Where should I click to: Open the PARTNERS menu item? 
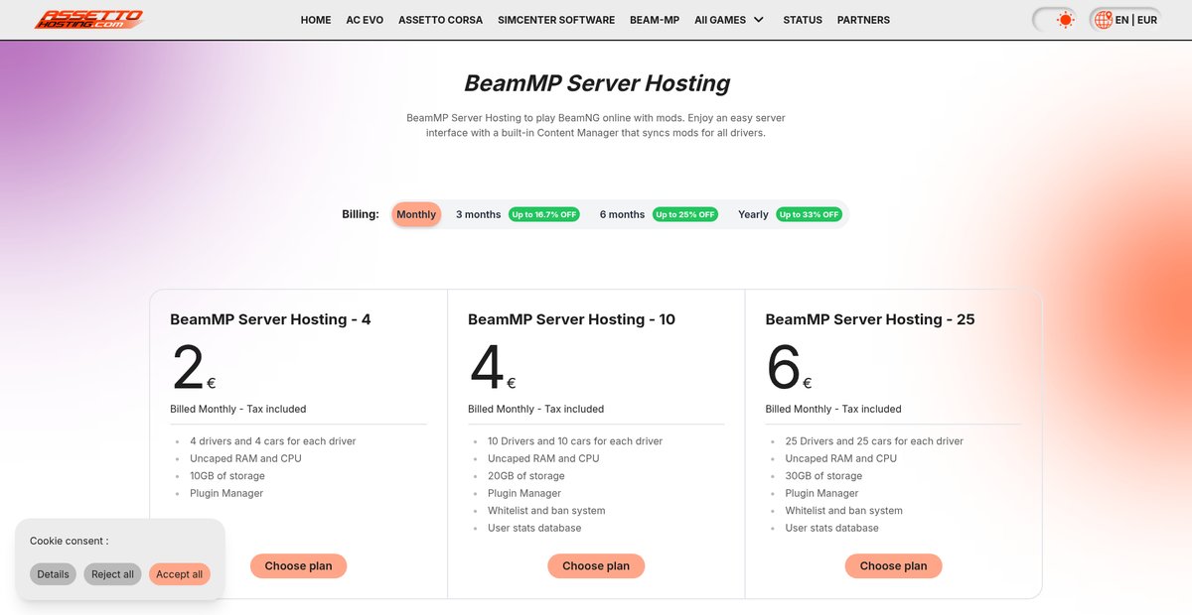point(863,20)
